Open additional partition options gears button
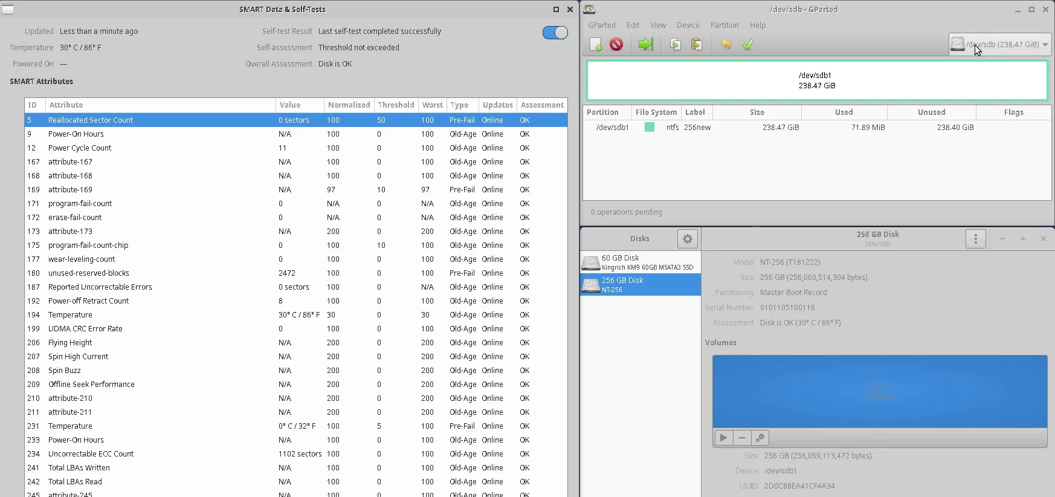This screenshot has height=497, width=1055. tap(760, 438)
